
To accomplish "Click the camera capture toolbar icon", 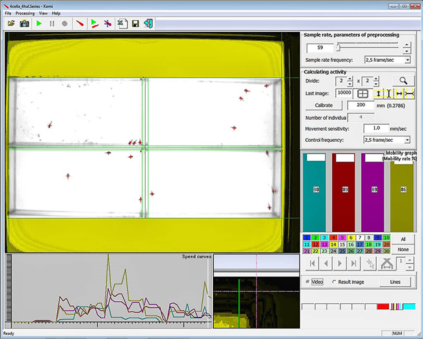I will coord(24,23).
